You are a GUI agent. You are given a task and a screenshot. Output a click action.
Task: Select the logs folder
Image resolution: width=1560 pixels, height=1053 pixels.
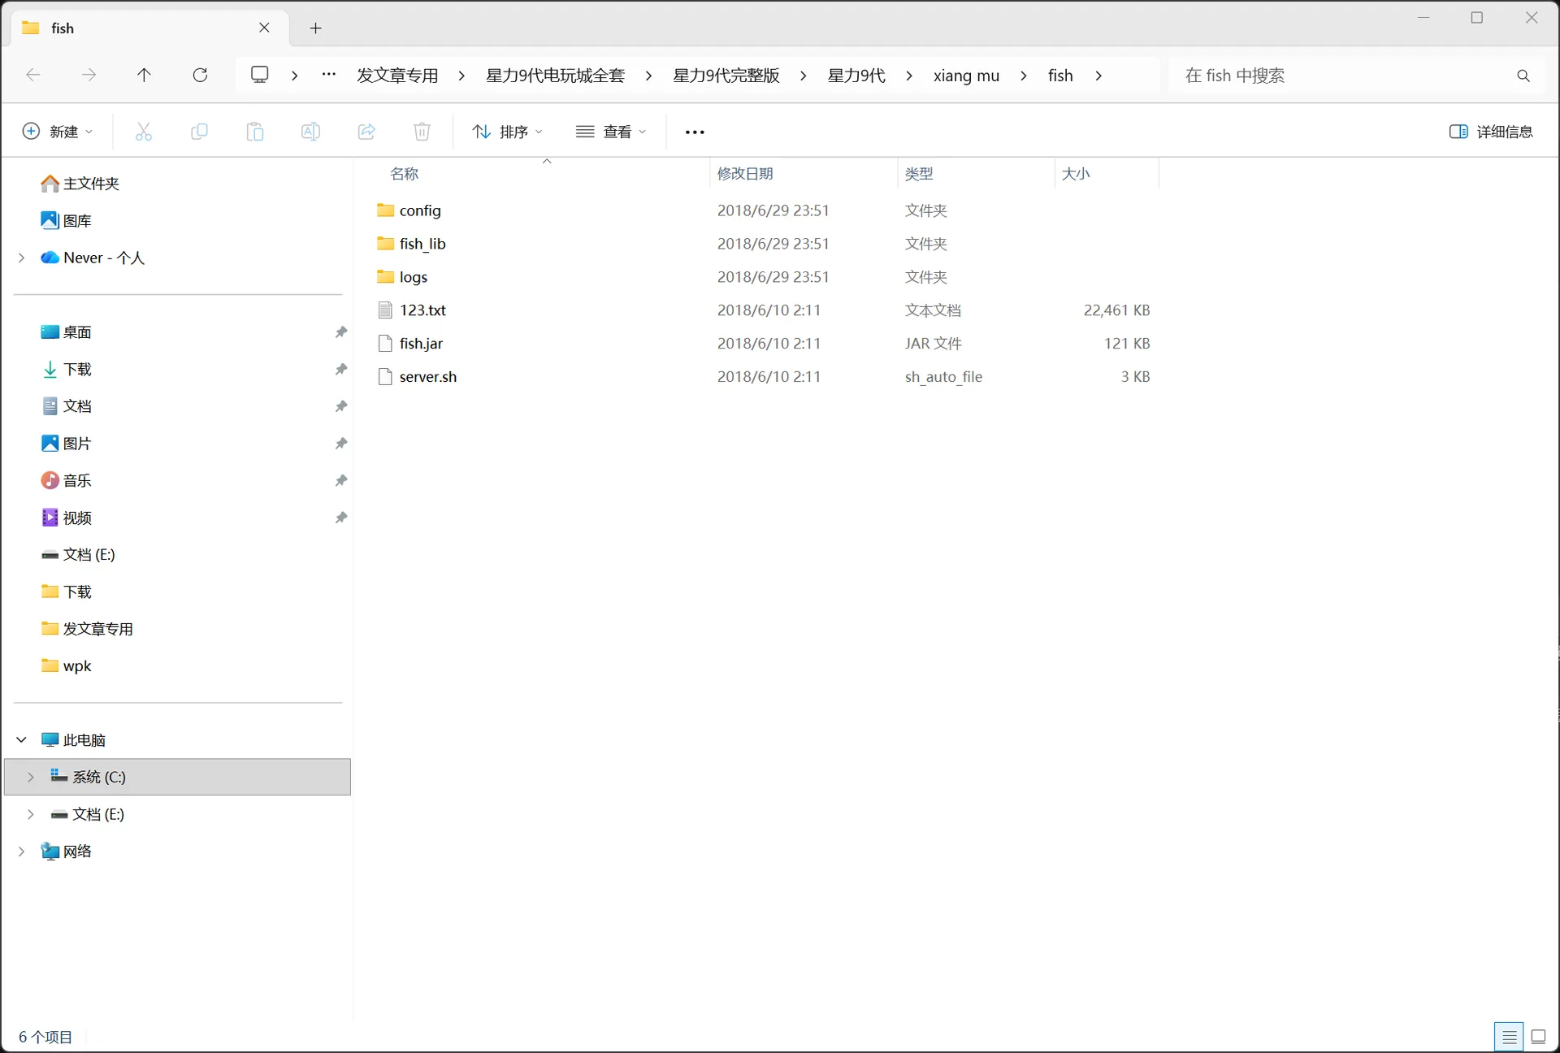[x=413, y=277]
